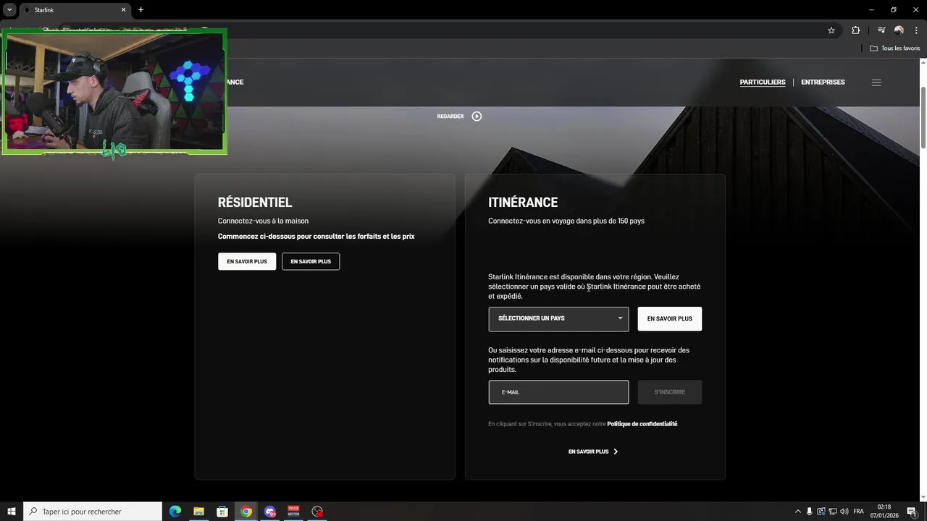Open the tab search dropdown arrow
The image size is (927, 521).
9,10
